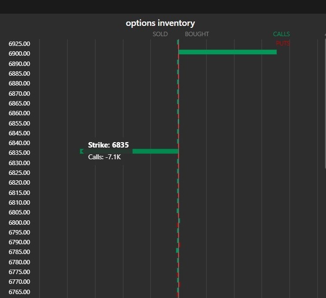This screenshot has width=326, height=298.
Task: Toggle the CALLS legend series
Action: click(x=281, y=34)
